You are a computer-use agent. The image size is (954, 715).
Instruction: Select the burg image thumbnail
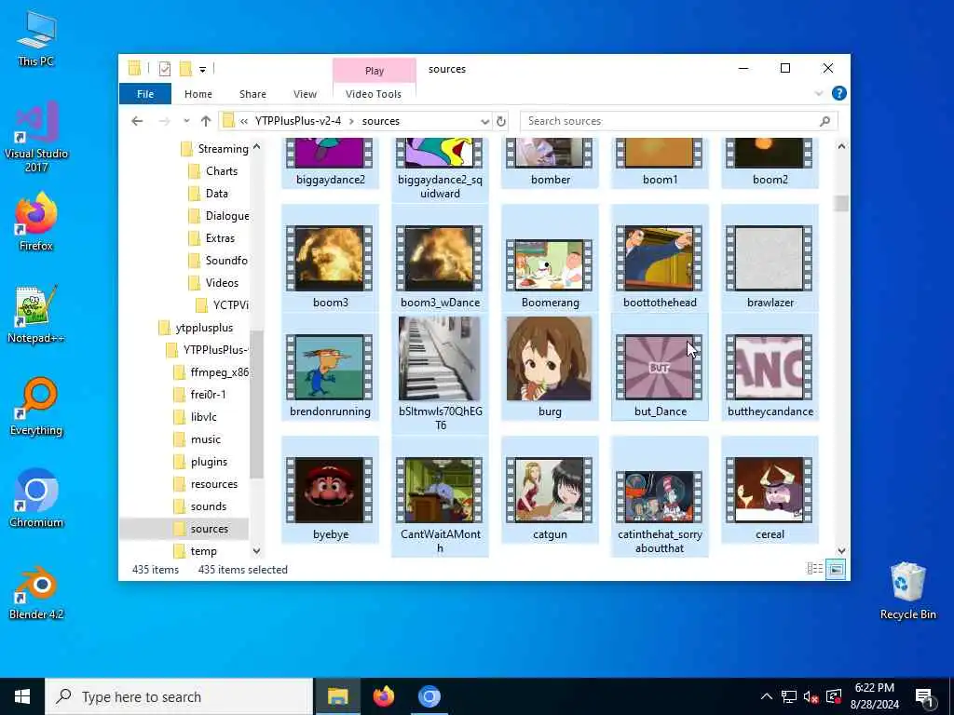[550, 367]
